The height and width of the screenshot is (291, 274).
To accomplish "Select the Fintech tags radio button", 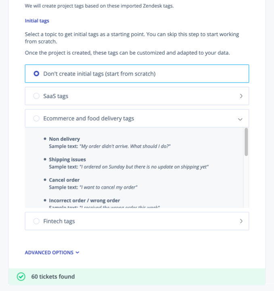I will (36, 221).
